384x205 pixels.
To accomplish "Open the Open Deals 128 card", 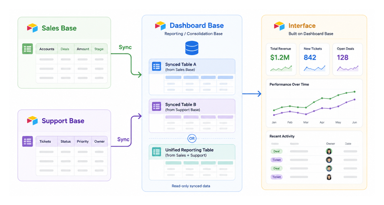I will (348, 59).
